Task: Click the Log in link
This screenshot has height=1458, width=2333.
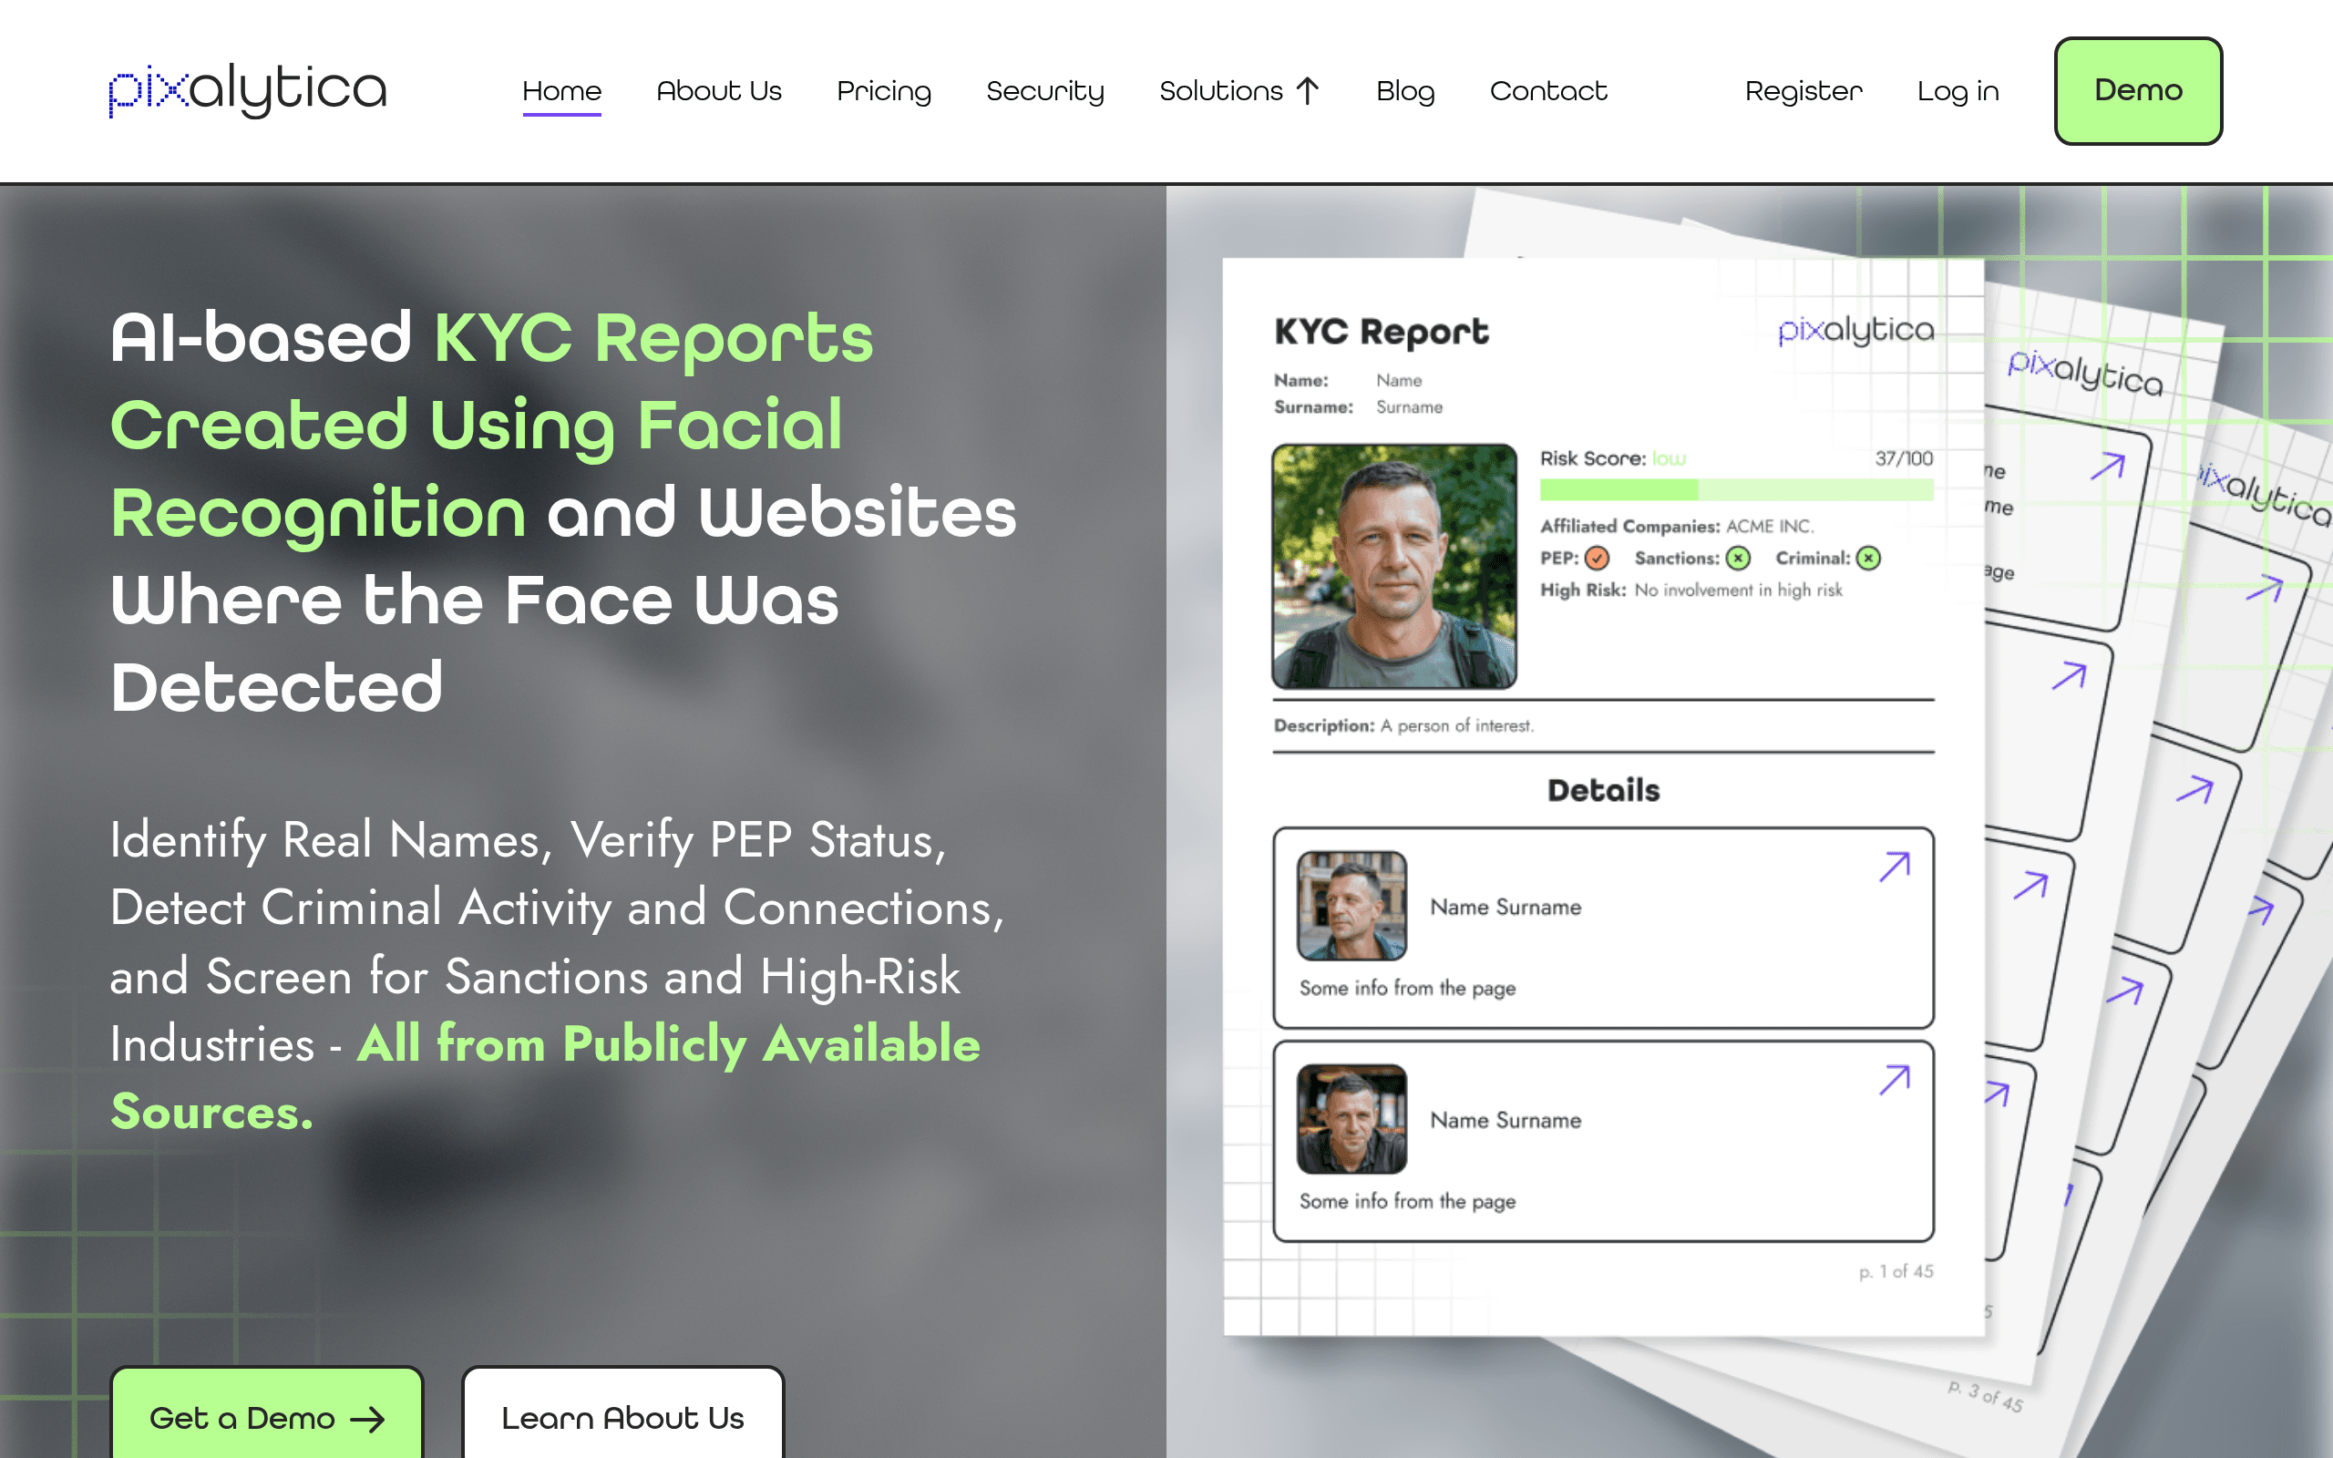Action: pos(1958,90)
